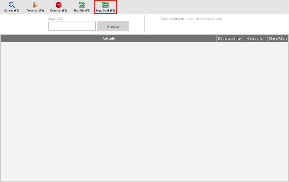Click the red Eliminar minus icon
The width and height of the screenshot is (289, 182).
click(58, 5)
